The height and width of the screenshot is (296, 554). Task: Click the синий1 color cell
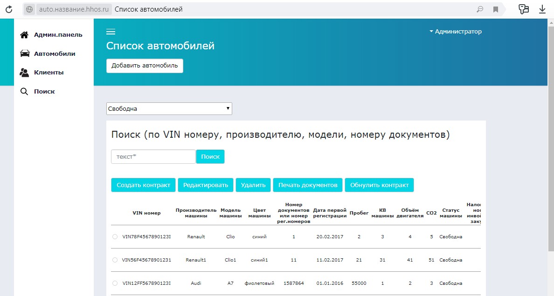pos(259,260)
